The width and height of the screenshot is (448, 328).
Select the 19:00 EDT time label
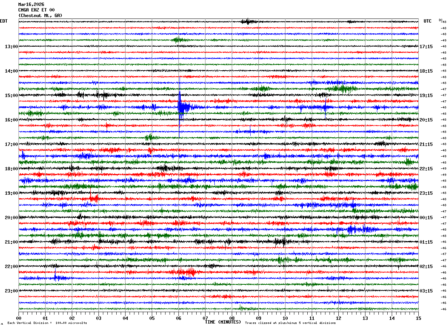[x=11, y=193]
